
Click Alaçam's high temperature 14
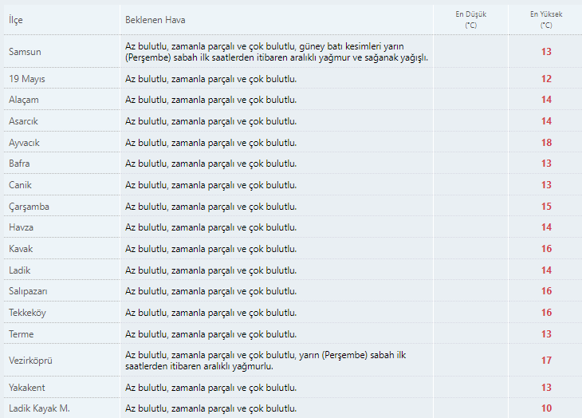[x=546, y=100]
